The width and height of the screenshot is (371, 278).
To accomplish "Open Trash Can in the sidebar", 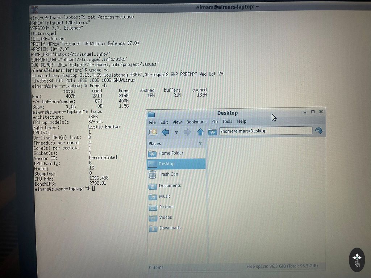I will [168, 174].
